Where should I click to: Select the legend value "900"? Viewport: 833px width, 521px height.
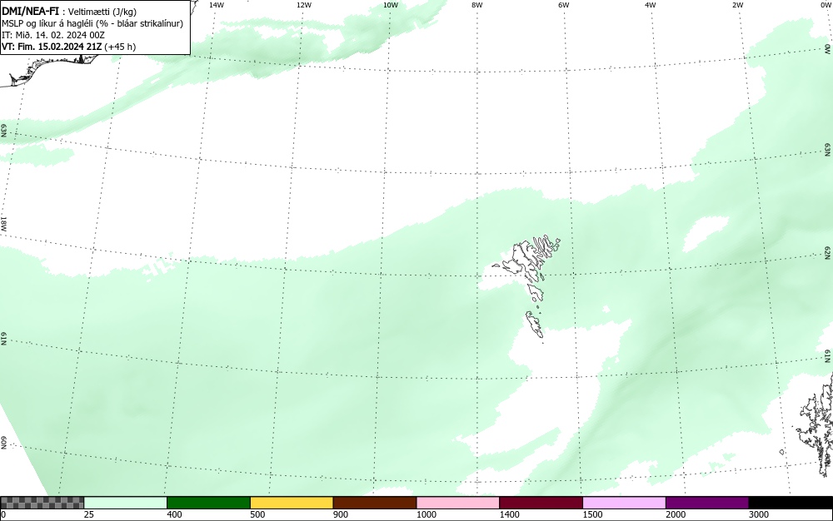click(x=341, y=514)
